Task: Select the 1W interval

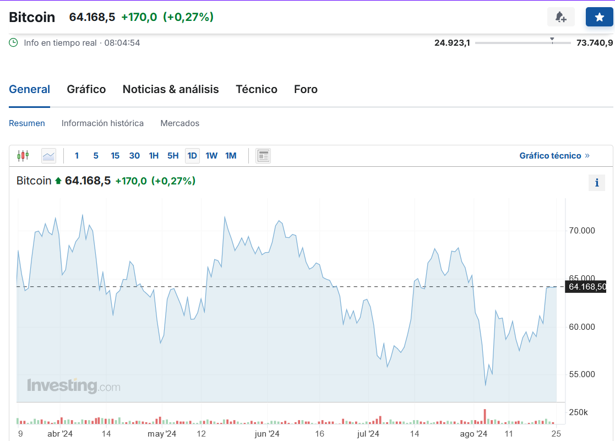Action: coord(211,156)
